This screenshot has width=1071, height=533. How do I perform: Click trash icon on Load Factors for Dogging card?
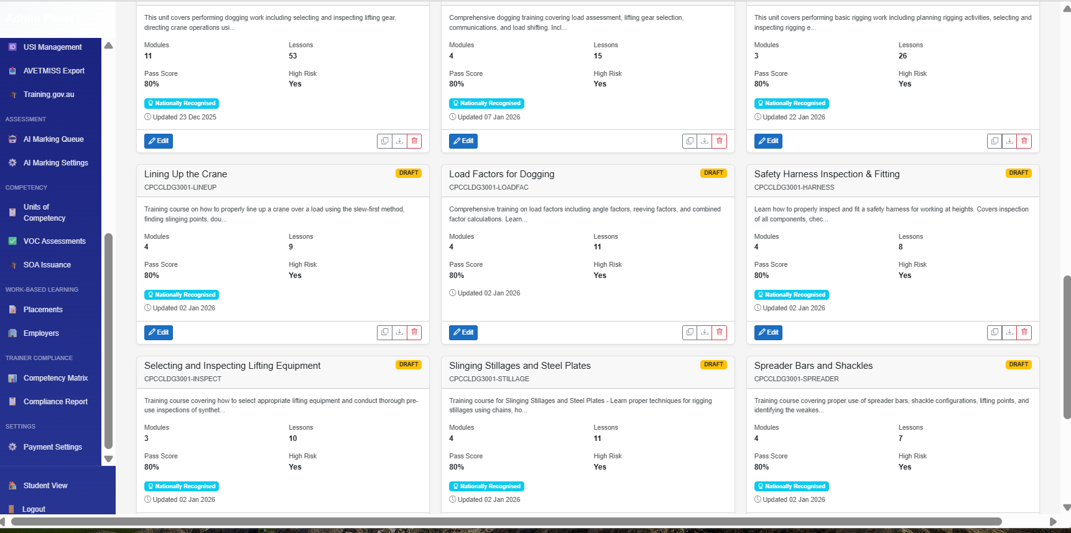(x=720, y=332)
